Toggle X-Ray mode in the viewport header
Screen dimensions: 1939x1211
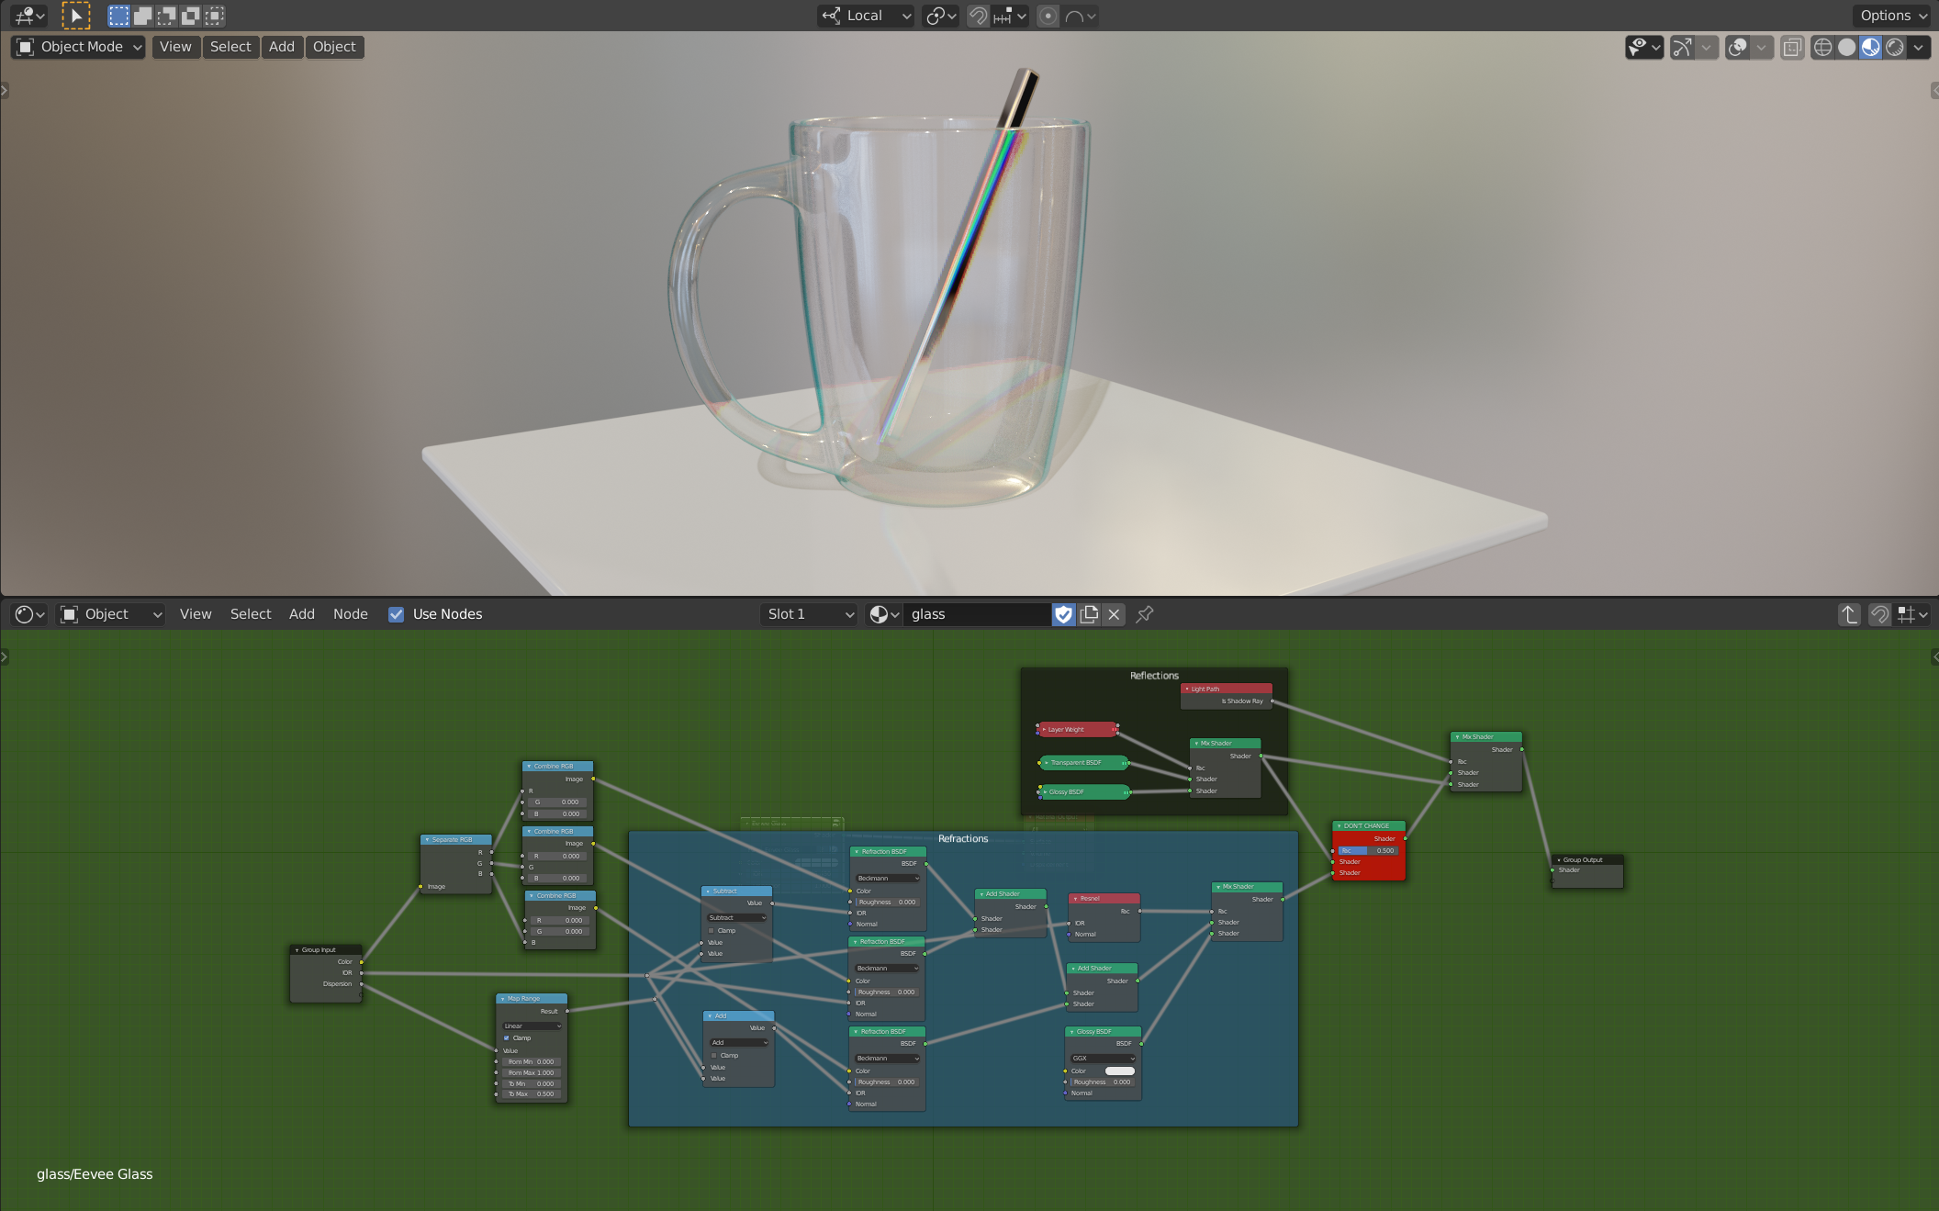point(1792,47)
